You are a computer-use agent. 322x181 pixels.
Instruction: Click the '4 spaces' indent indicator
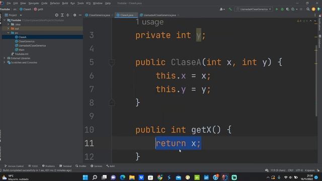309,170
